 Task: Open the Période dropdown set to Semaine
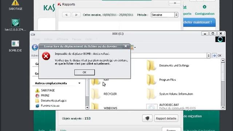pyautogui.click(x=164, y=15)
